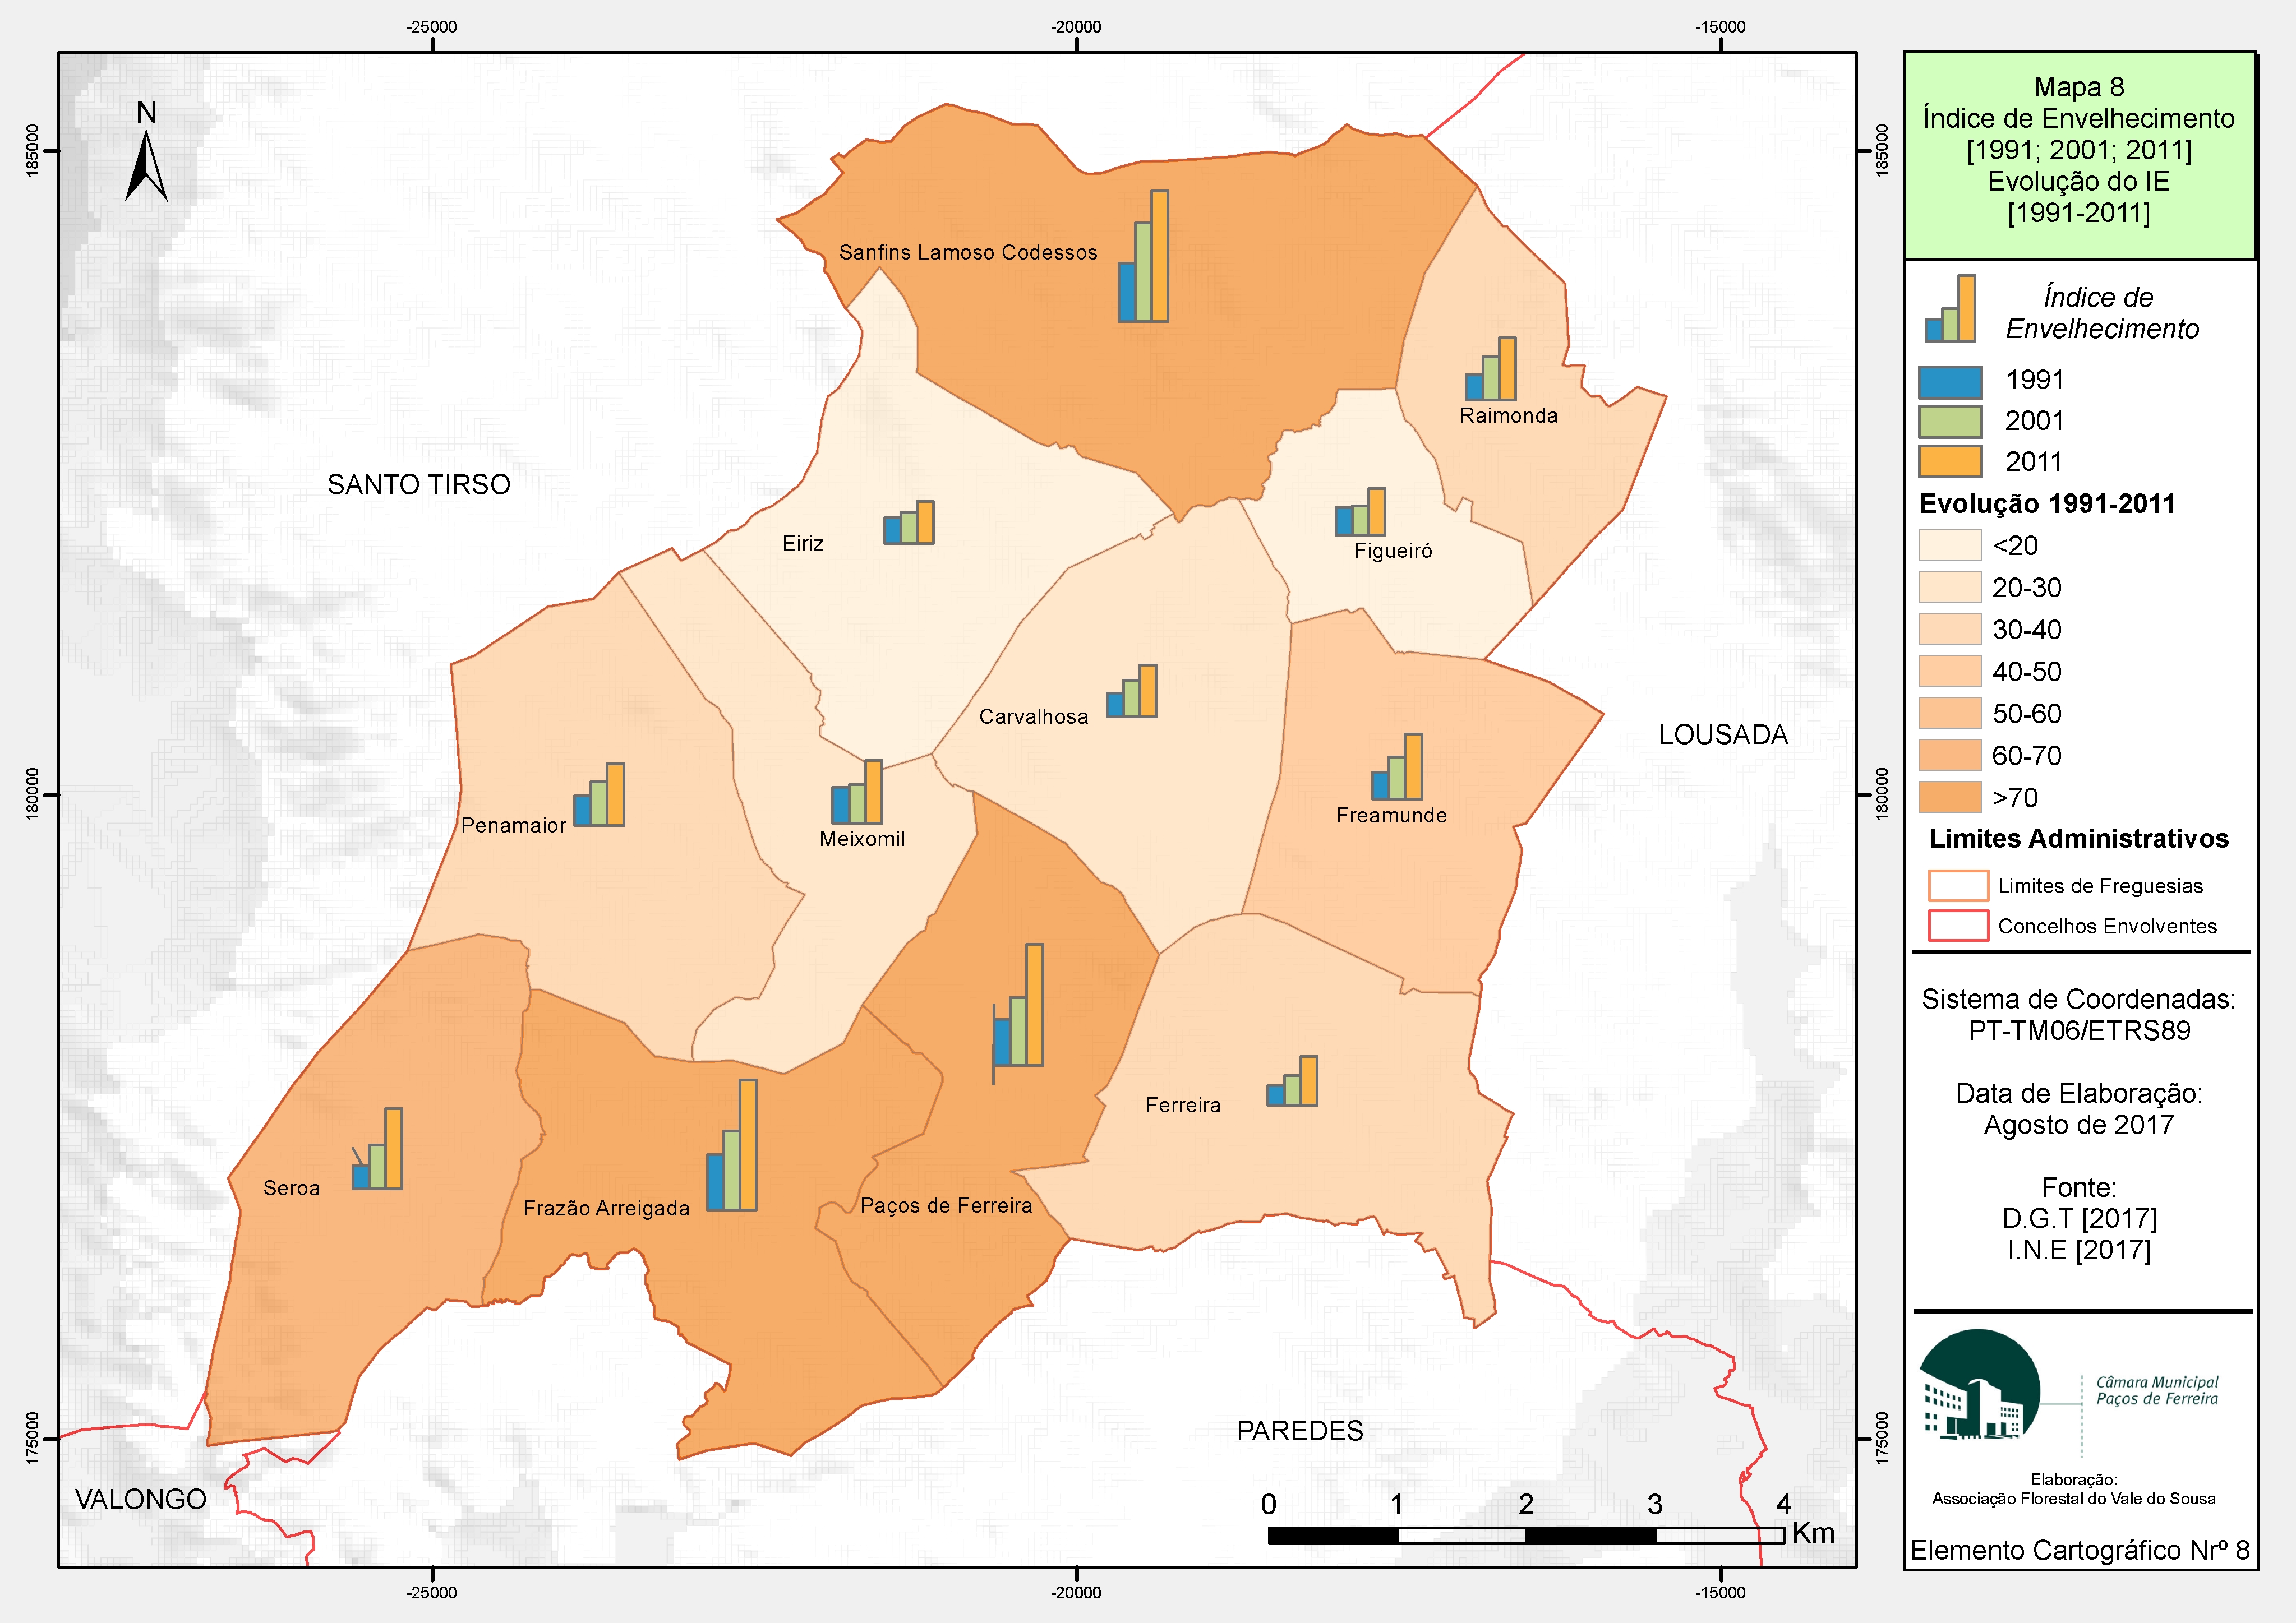The width and height of the screenshot is (2296, 1623).
Task: Click the blue 1991 legend swatch
Action: tap(1950, 382)
